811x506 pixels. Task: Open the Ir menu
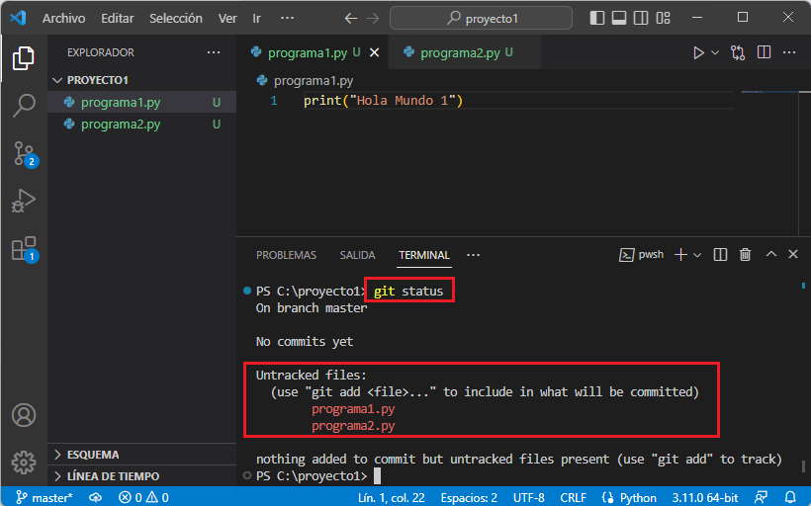[x=256, y=18]
